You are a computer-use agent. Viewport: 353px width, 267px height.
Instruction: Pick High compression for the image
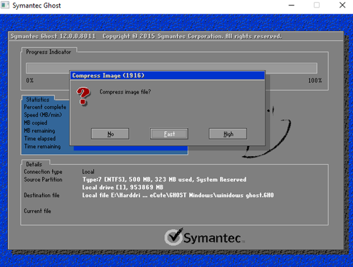(x=228, y=134)
